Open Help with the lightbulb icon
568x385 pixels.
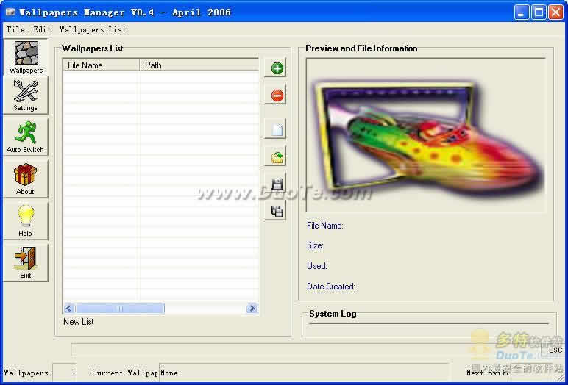26,221
